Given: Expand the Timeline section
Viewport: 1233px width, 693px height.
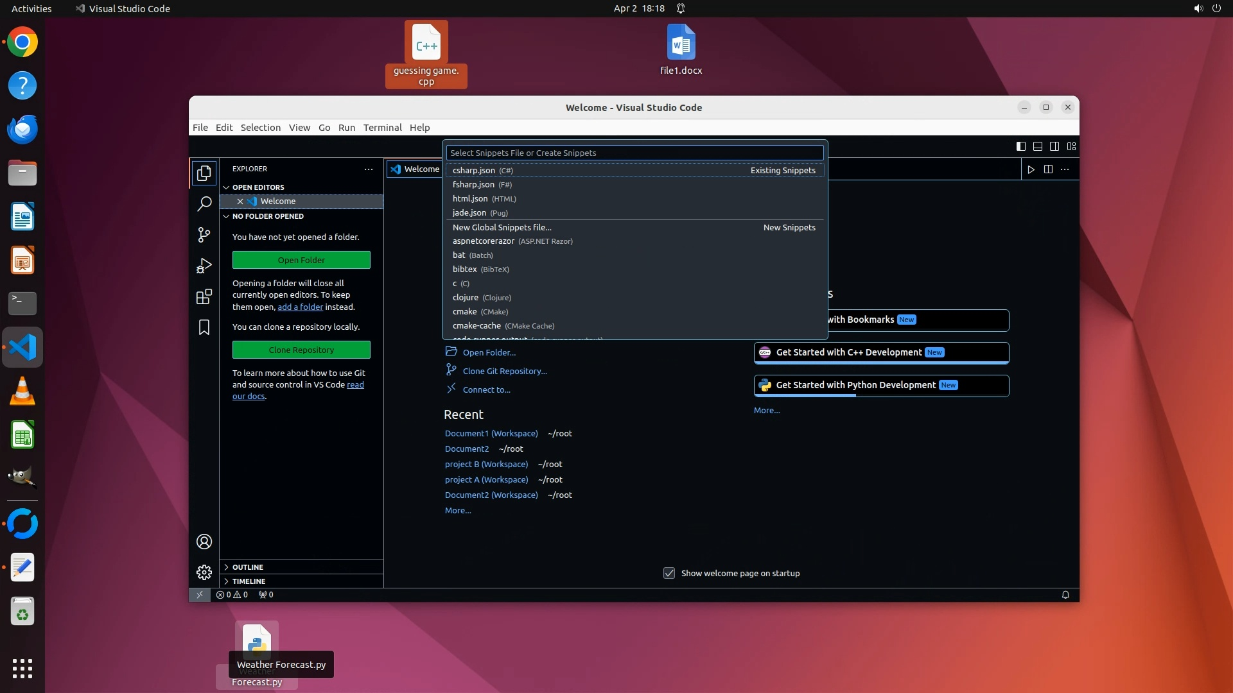Looking at the screenshot, I should point(249,581).
